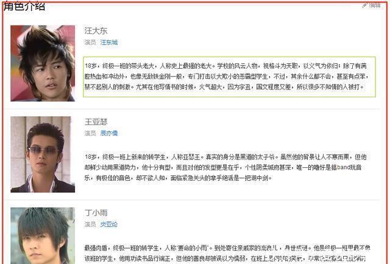Click the actor link 辰亦儒
390x264 pixels.
point(109,133)
